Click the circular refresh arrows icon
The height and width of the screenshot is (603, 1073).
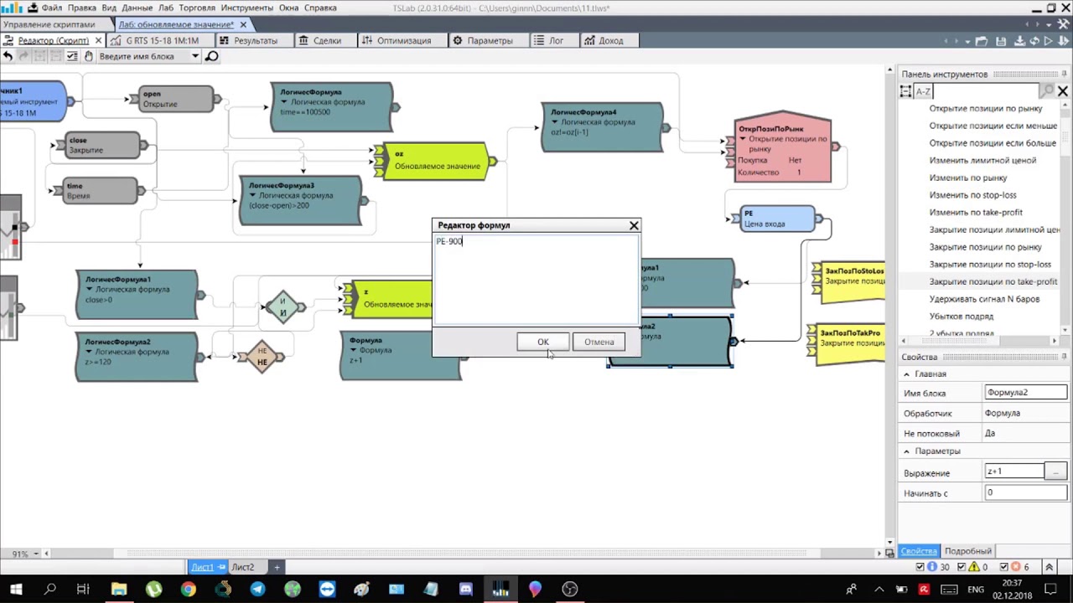[x=1034, y=40]
